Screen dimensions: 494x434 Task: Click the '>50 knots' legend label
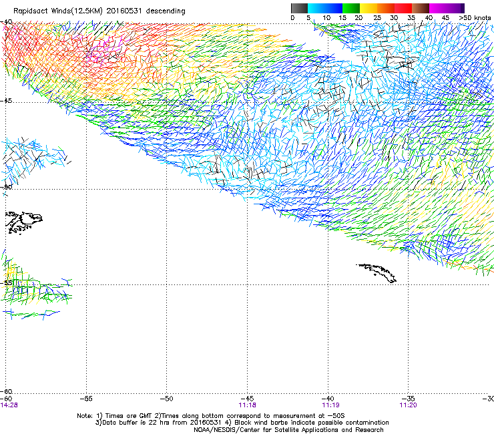pyautogui.click(x=475, y=18)
